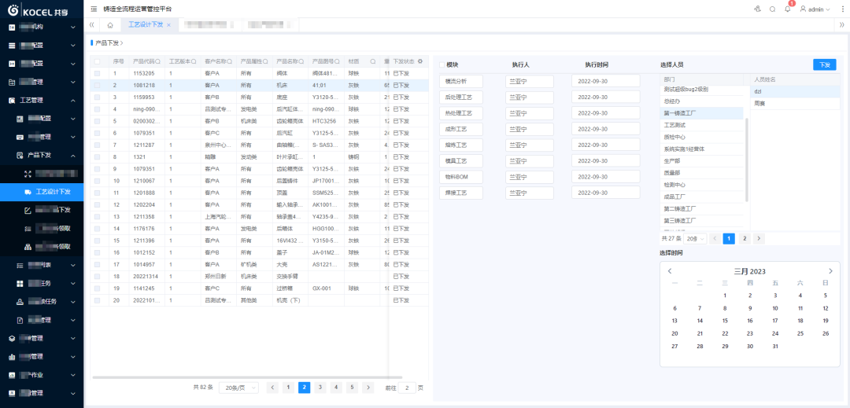The height and width of the screenshot is (408, 850).
Task: Filter by 材质 search icon
Action: (x=373, y=61)
